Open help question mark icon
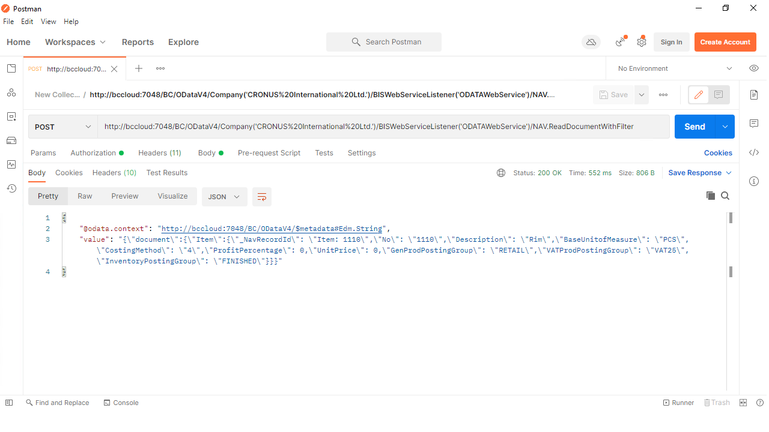 click(760, 403)
